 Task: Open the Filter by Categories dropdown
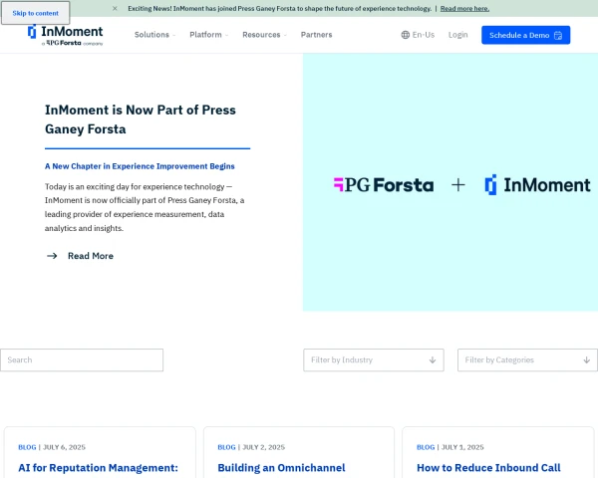(527, 359)
